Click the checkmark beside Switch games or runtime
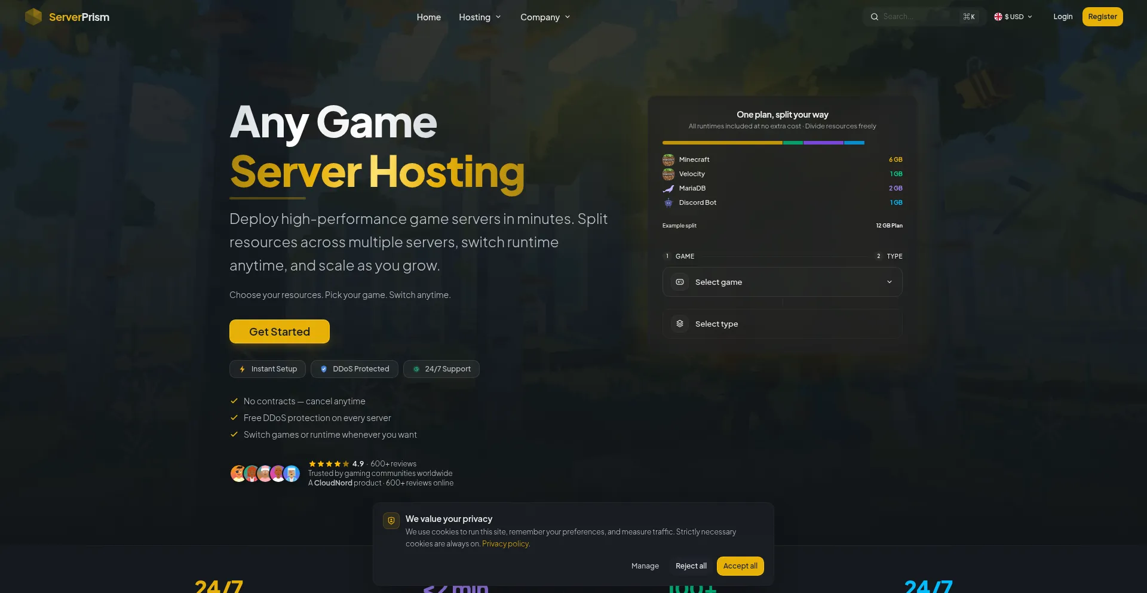 point(234,435)
